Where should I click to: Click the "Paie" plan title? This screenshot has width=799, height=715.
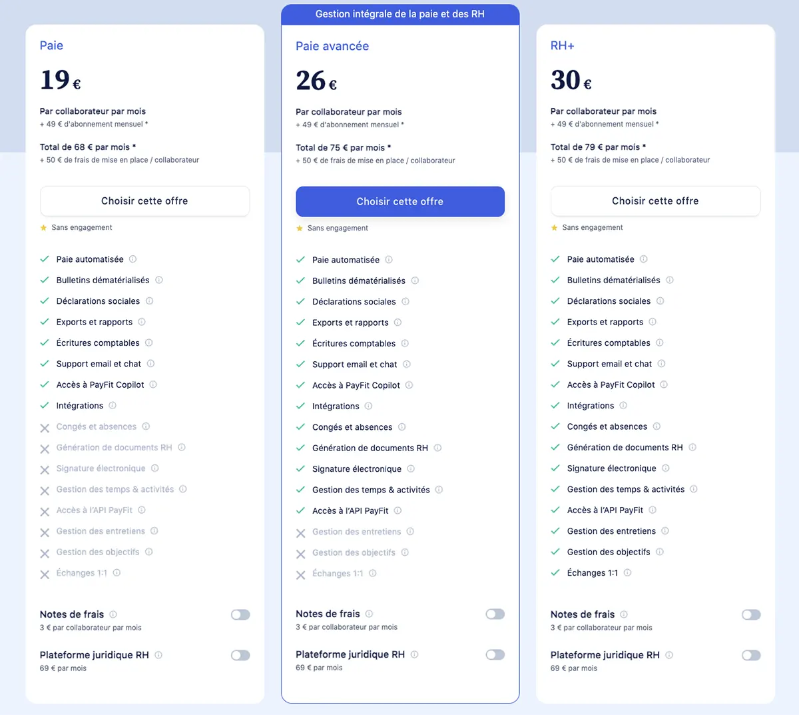pyautogui.click(x=51, y=45)
